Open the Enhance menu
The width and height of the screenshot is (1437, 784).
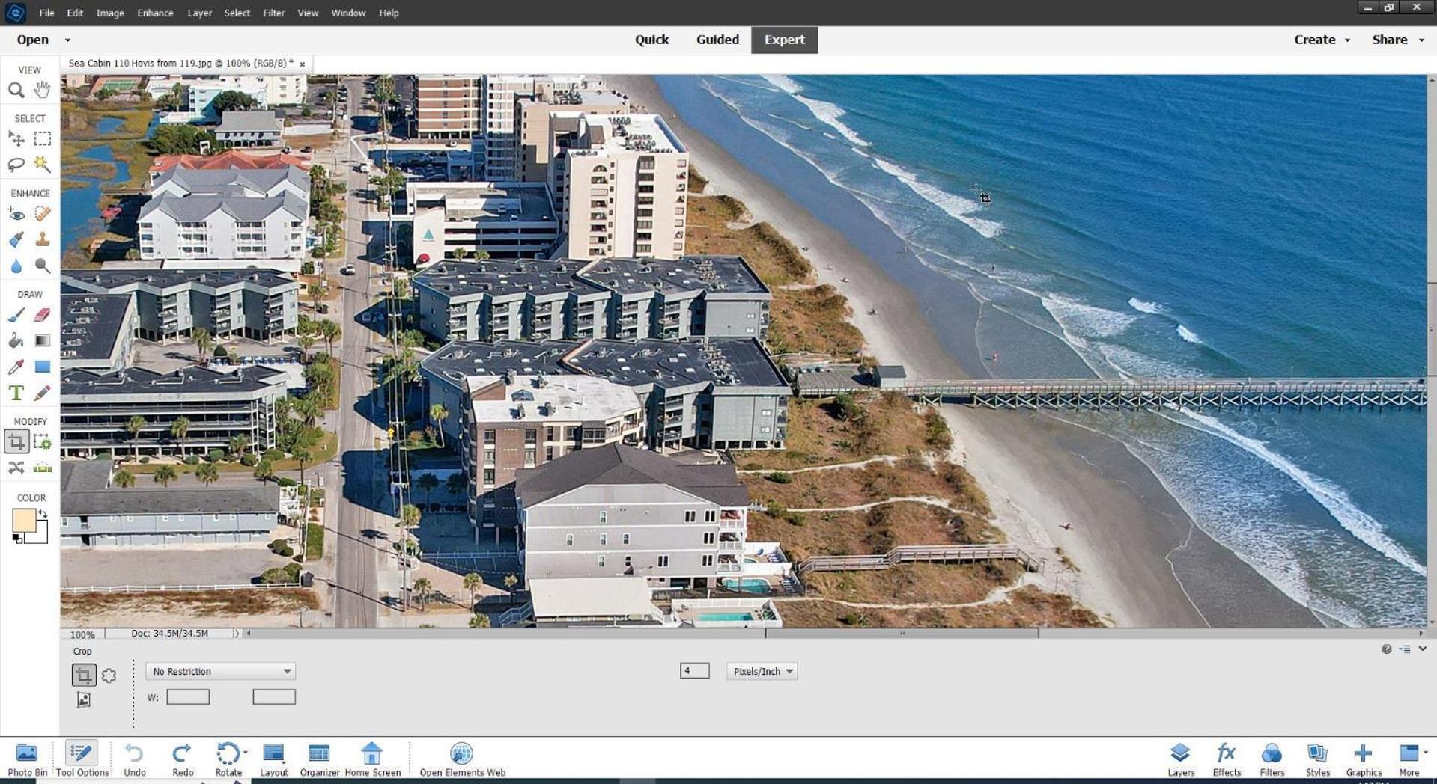[x=155, y=13]
